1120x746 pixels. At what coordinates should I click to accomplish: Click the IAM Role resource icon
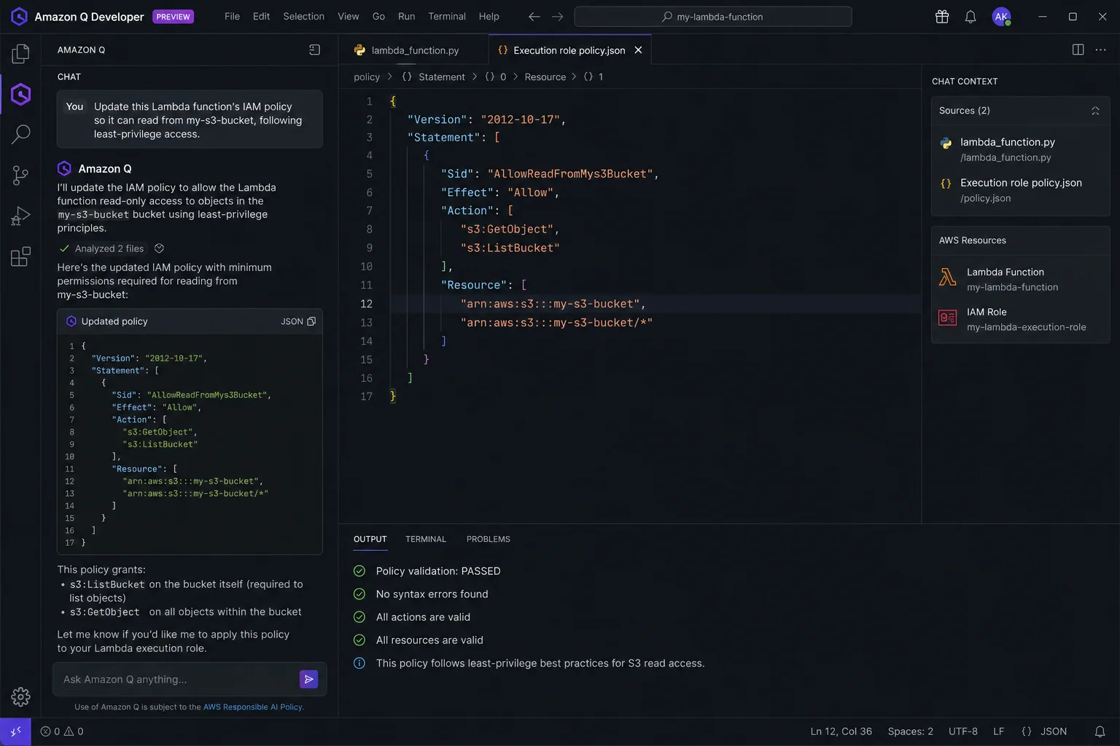[948, 318]
